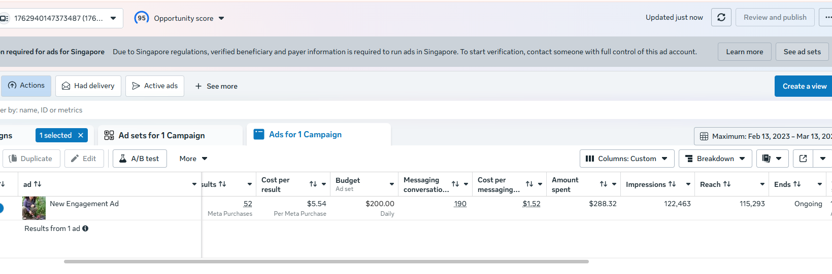Toggle the New Engagement Ad on/off switch
Image resolution: width=832 pixels, height=274 pixels.
tap(2, 208)
